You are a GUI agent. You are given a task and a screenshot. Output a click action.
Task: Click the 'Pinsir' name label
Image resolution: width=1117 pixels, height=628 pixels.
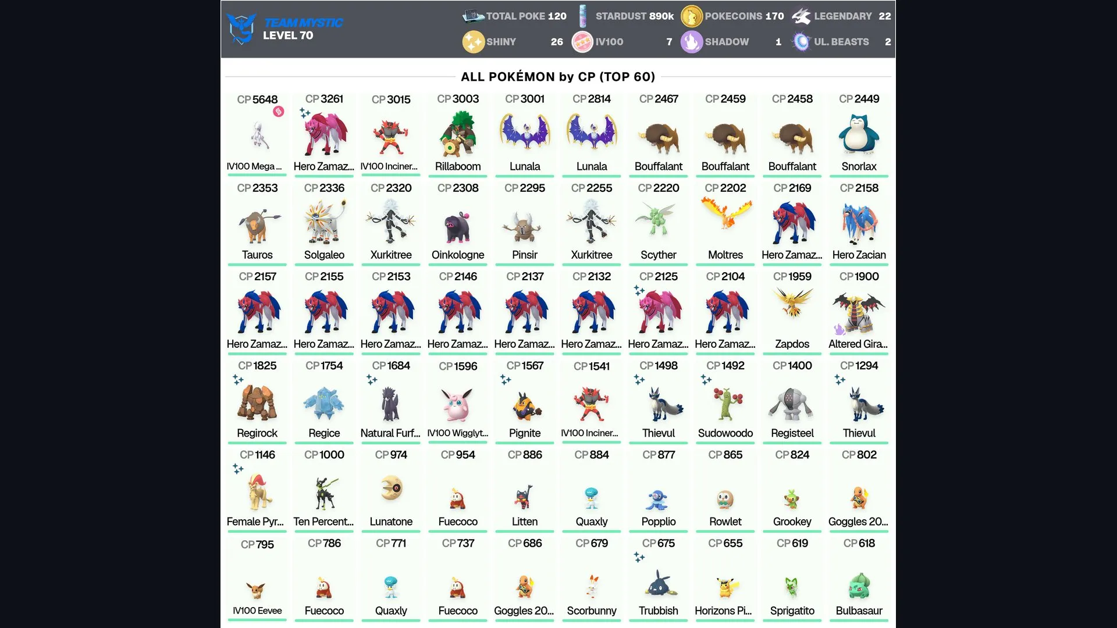pyautogui.click(x=525, y=255)
